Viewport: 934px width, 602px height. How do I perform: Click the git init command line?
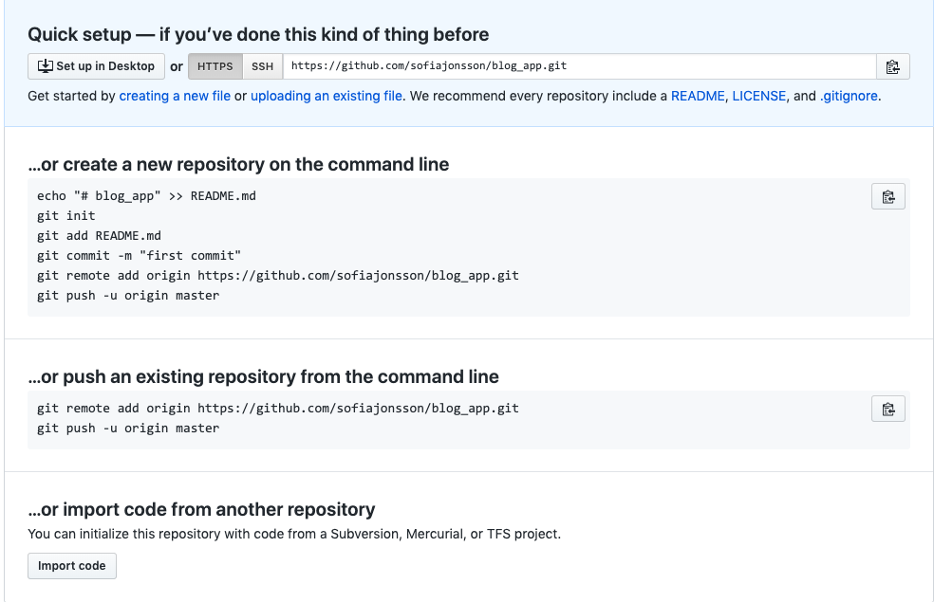tap(66, 215)
